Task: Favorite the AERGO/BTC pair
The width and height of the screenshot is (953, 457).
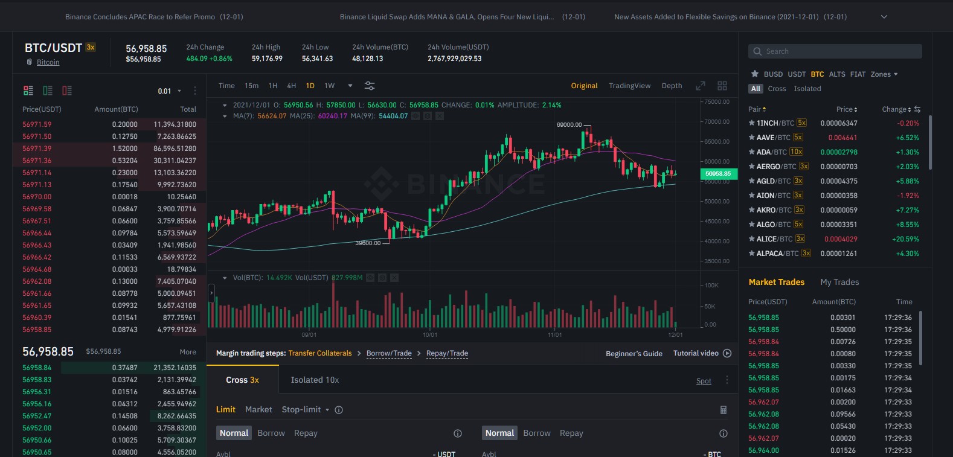Action: 752,167
